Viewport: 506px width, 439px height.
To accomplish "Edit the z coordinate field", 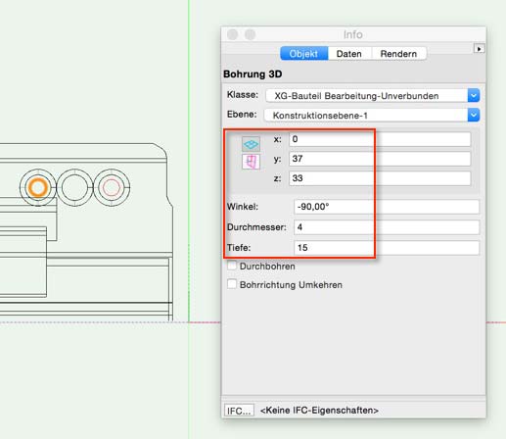I will pos(380,178).
